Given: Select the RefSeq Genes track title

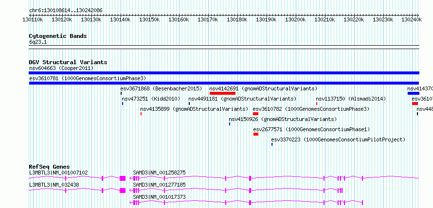Looking at the screenshot, I should point(50,167).
